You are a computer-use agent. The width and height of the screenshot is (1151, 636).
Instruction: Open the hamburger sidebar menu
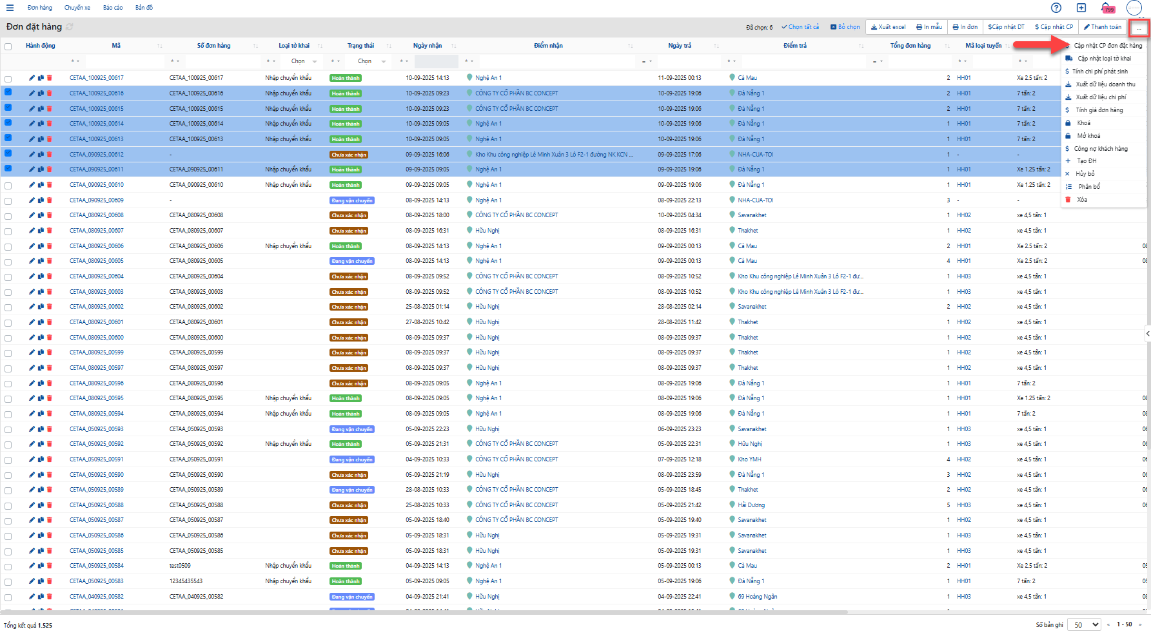(10, 8)
